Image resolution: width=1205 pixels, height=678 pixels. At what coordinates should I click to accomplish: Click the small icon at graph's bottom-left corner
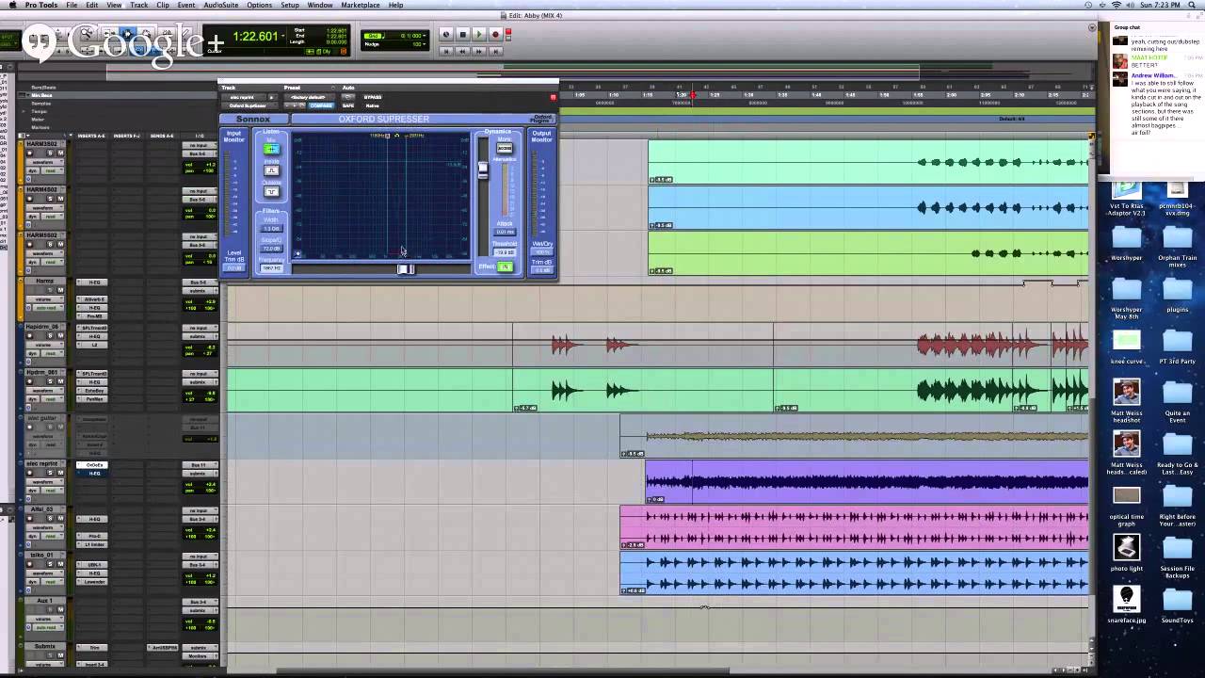click(297, 253)
